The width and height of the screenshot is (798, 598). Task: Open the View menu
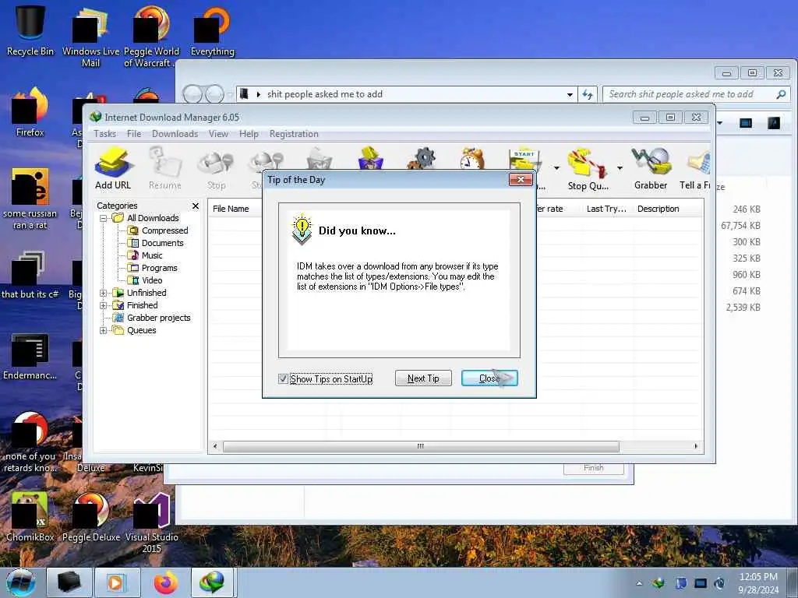[x=218, y=134]
